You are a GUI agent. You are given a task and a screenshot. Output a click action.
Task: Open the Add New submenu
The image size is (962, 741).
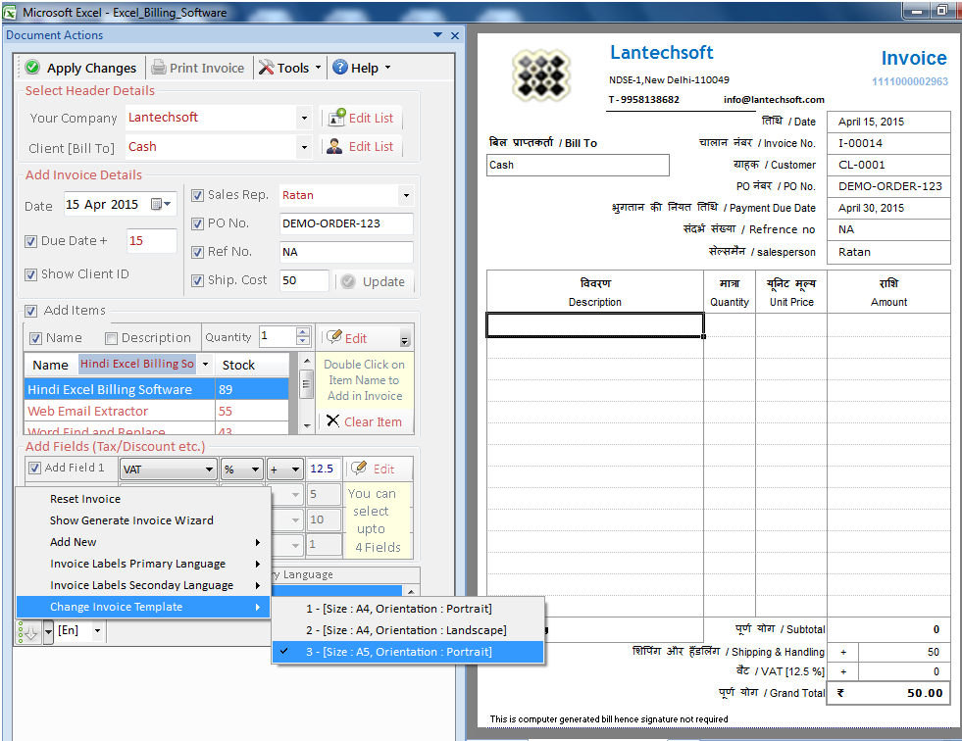pyautogui.click(x=143, y=542)
